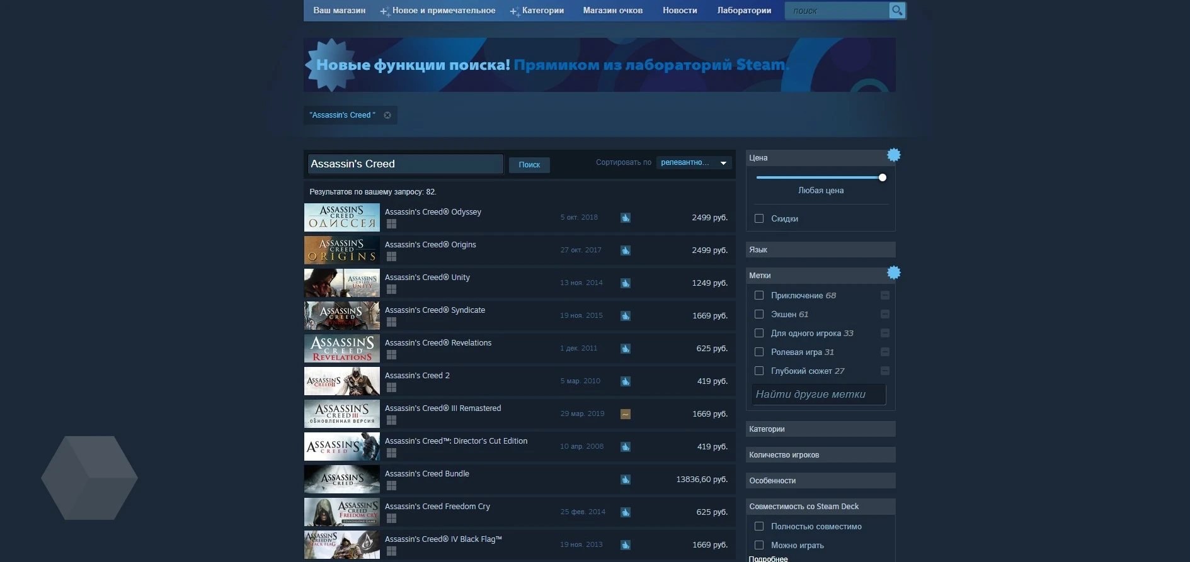Click the review icon for Director's Cut Edition
This screenshot has height=562, width=1190.
pos(626,447)
